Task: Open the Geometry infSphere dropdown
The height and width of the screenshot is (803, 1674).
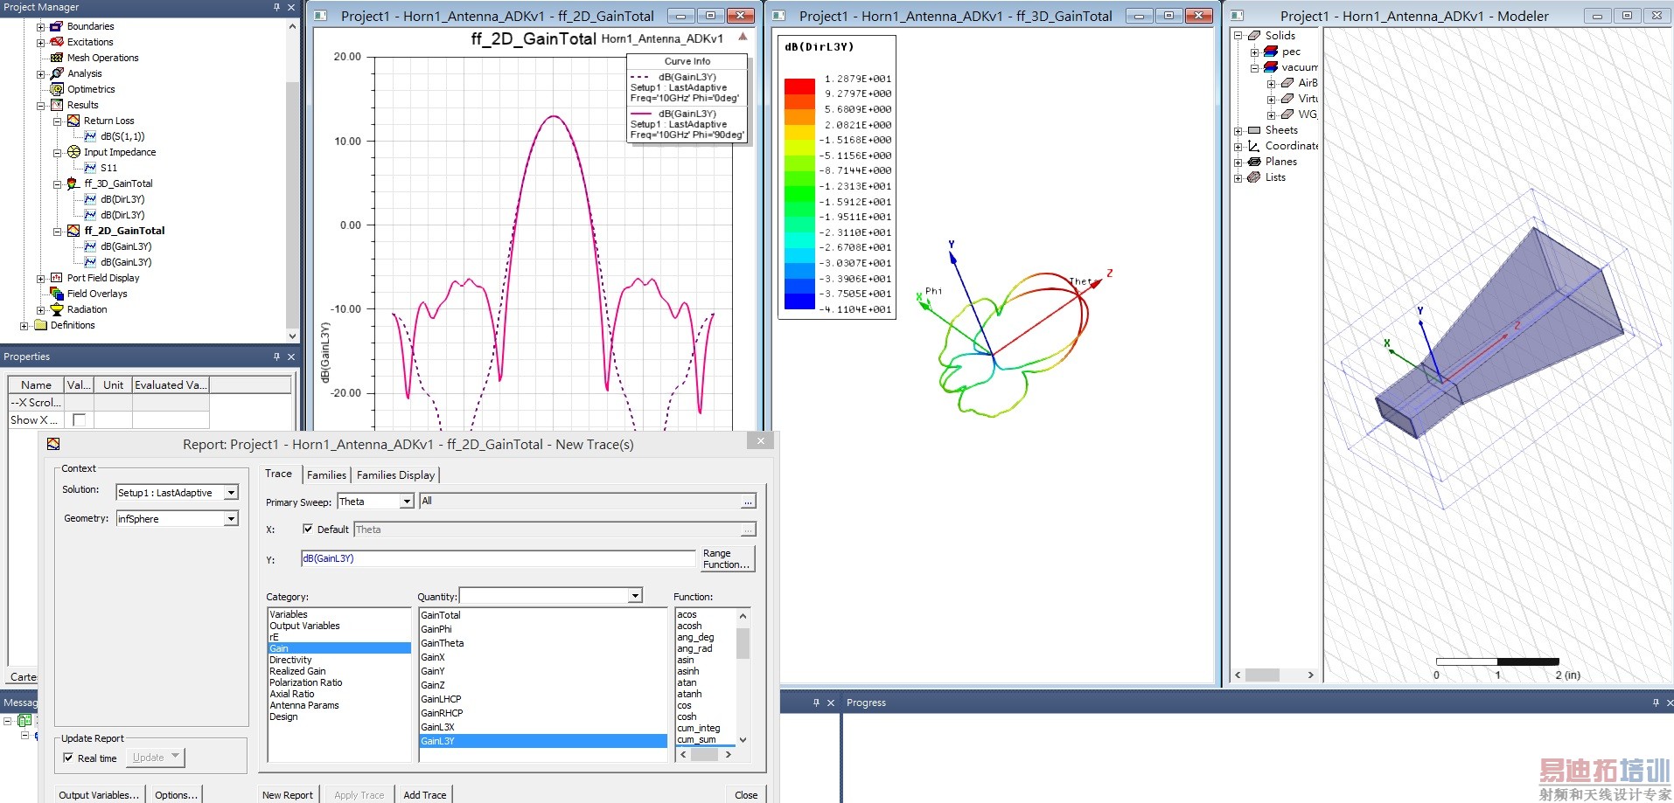Action: (x=231, y=519)
